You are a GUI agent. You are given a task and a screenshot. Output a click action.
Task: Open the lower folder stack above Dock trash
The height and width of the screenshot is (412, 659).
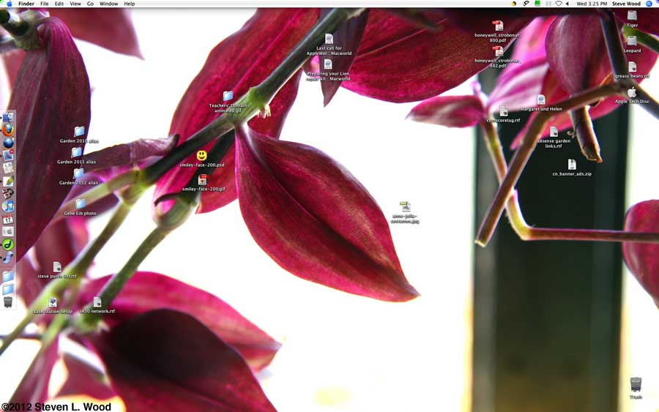click(x=7, y=289)
